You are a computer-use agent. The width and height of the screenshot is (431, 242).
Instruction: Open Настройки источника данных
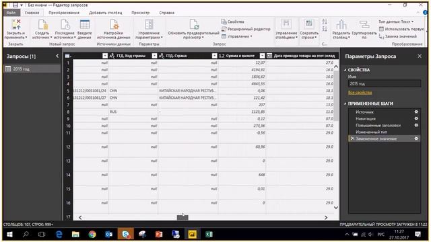[x=114, y=30]
